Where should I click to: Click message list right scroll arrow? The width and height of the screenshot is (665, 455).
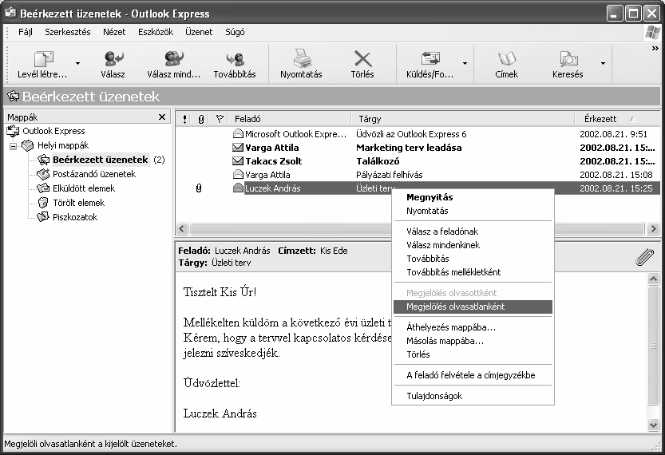(653, 229)
